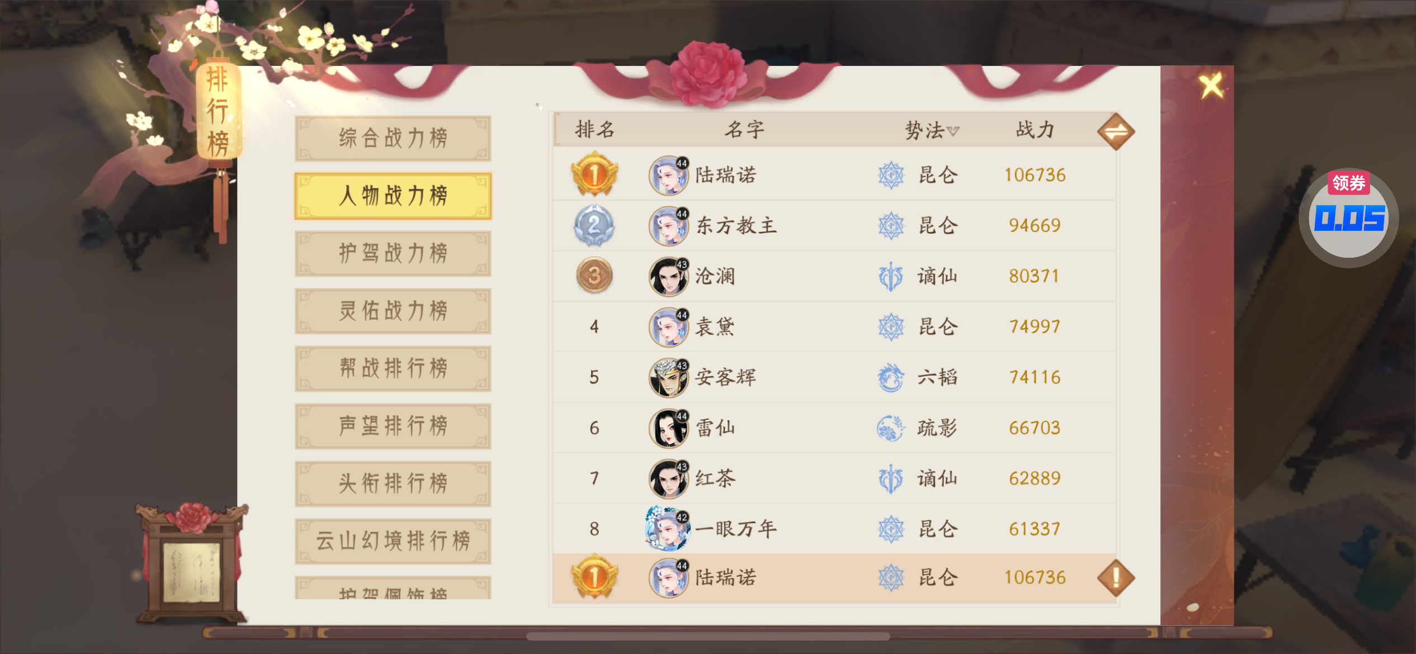Close the ranking panel with X
The height and width of the screenshot is (654, 1416).
(x=1211, y=86)
